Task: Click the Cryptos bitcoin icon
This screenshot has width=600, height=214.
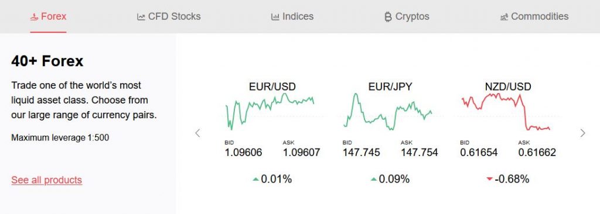Action: (x=388, y=17)
